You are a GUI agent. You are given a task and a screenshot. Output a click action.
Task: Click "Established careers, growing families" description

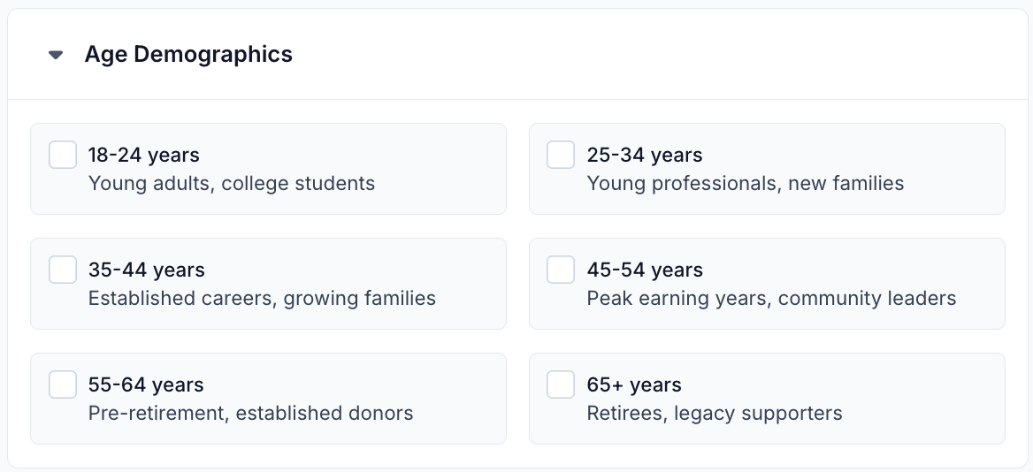[x=262, y=299]
